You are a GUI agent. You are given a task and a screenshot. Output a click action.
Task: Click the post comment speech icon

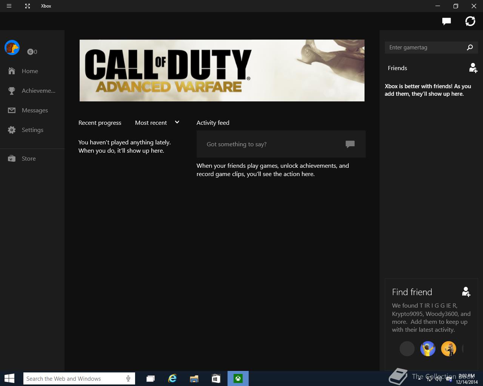(350, 144)
